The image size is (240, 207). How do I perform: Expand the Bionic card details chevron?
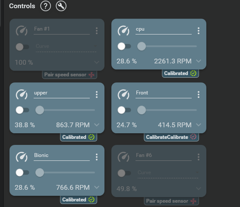[97, 187]
